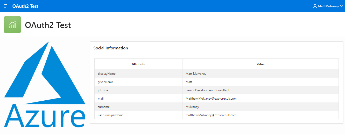Screen dimensions: 345x134
Task: Select the jobTitle attribute cell
Action: pos(138,90)
